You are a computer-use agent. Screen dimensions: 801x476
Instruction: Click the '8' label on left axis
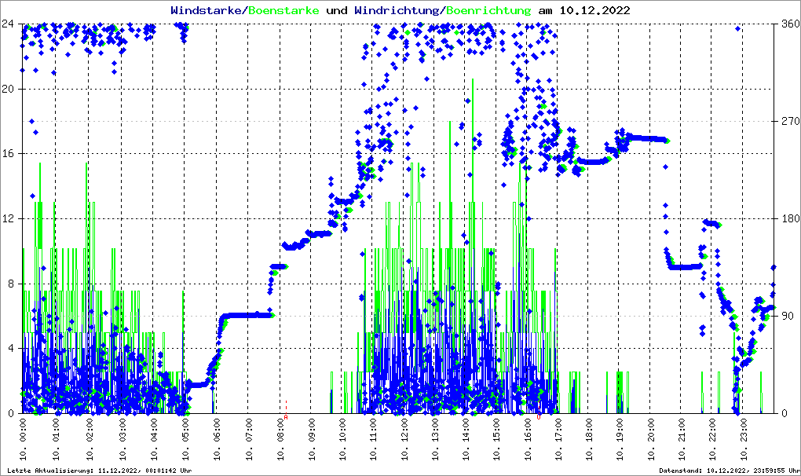13,284
